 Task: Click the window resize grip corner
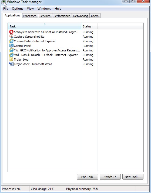148,190
